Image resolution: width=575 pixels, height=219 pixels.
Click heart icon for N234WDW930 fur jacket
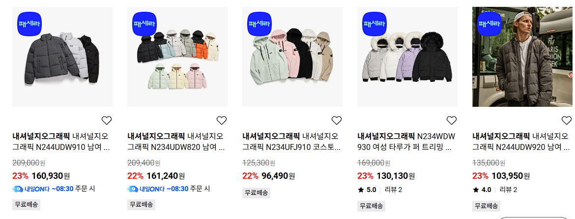[x=452, y=121]
